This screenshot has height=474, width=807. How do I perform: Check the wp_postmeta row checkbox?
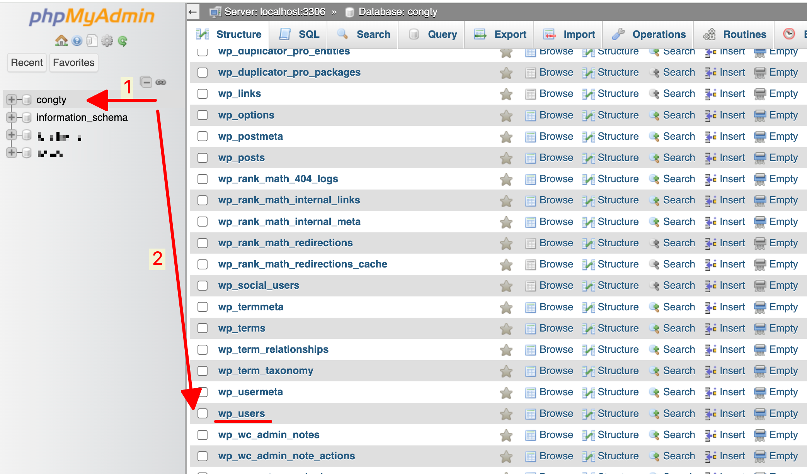203,137
